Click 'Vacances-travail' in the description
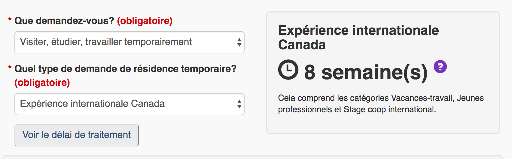The height and width of the screenshot is (159, 512). point(422,98)
